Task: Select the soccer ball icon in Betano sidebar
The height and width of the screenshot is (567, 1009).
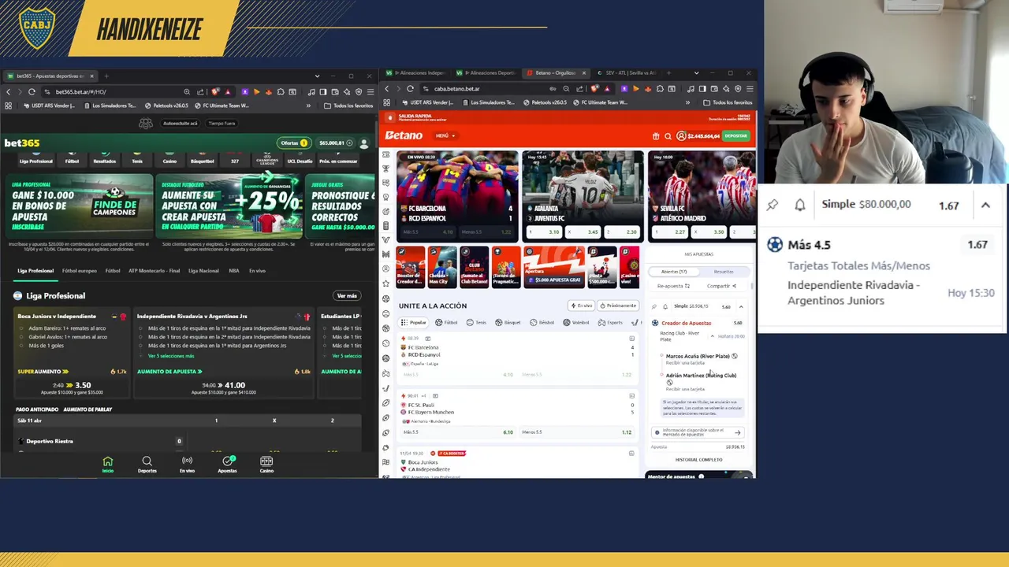Action: coord(385,298)
